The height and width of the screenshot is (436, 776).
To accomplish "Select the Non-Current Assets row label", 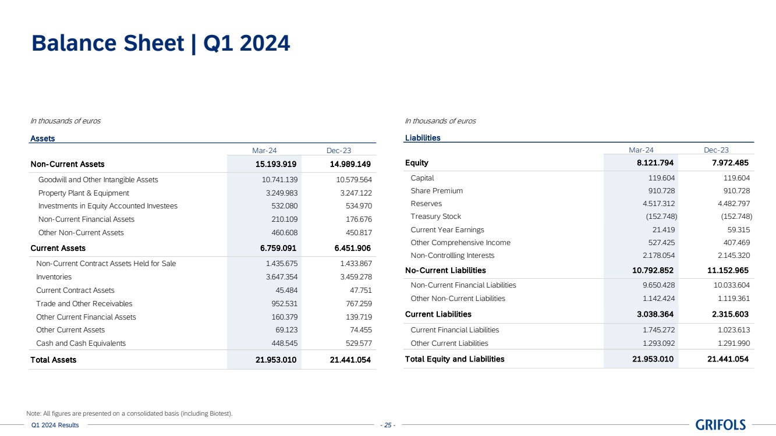I will (x=68, y=164).
